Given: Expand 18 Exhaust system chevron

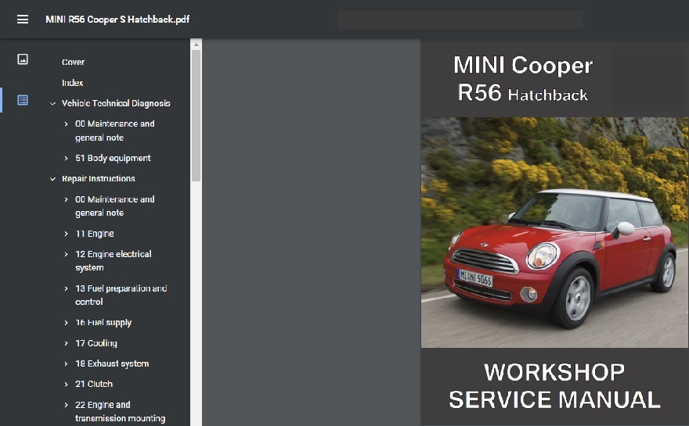Looking at the screenshot, I should 66,363.
